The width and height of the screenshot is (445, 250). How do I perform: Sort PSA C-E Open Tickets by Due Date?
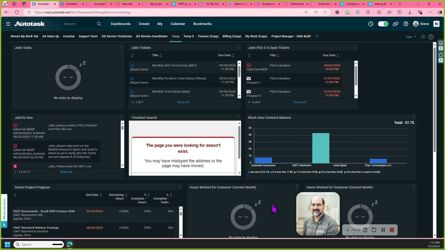pos(331,55)
